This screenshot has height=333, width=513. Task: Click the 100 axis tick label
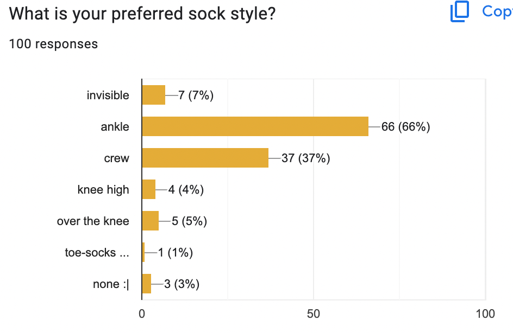(485, 313)
